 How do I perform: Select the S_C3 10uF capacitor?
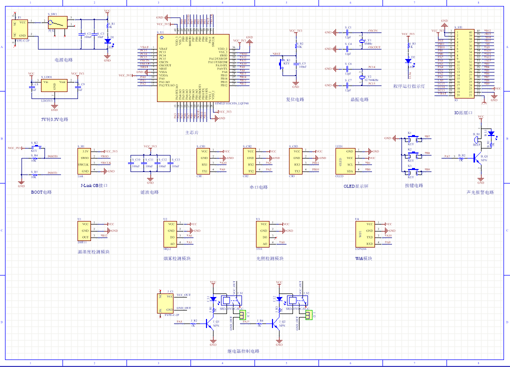click(x=94, y=34)
